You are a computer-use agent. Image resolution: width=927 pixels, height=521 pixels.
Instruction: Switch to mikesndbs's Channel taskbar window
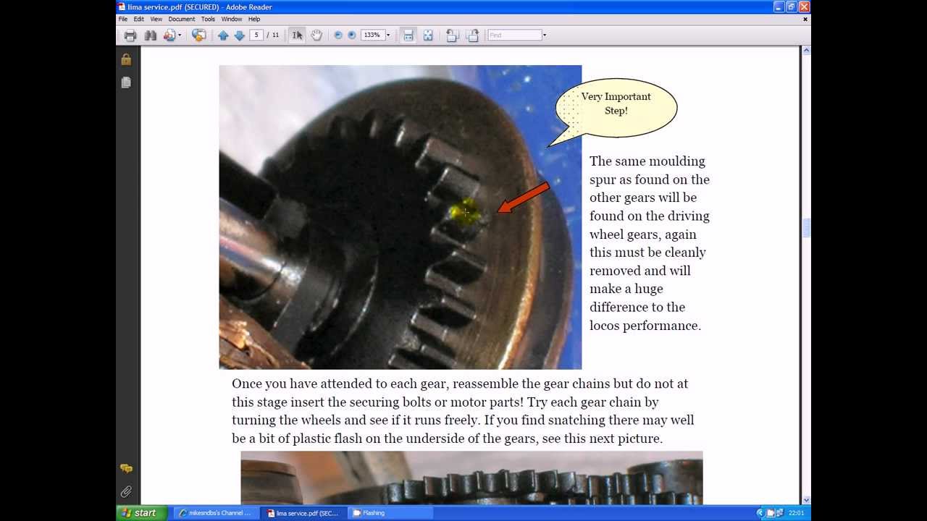click(x=215, y=513)
